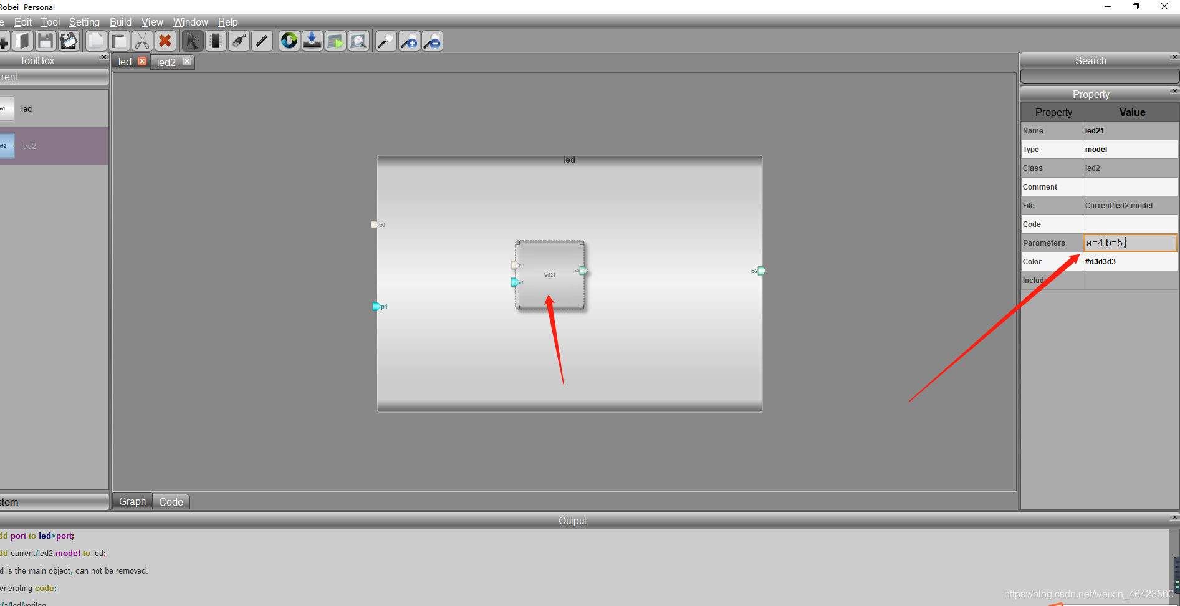
Task: Switch to the Graph view tab
Action: tap(132, 501)
